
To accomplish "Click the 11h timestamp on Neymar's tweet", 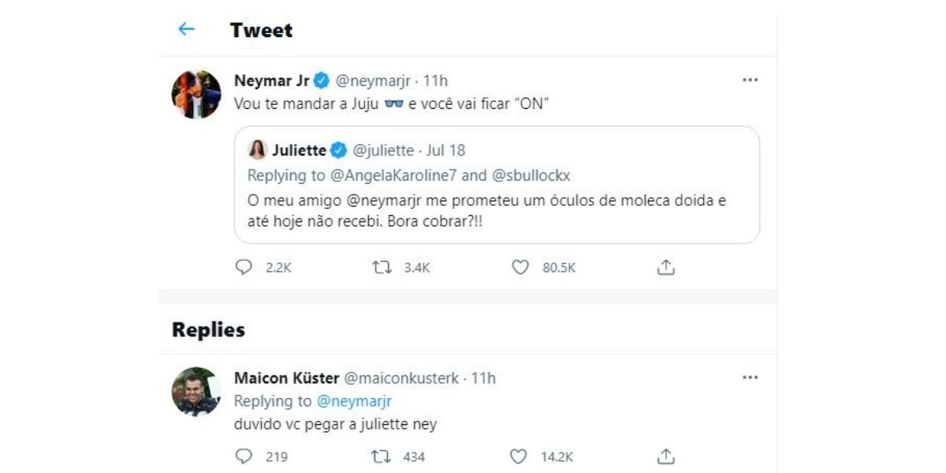I will point(436,80).
